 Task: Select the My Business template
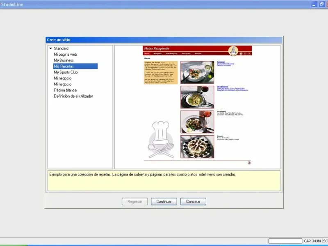tap(64, 60)
